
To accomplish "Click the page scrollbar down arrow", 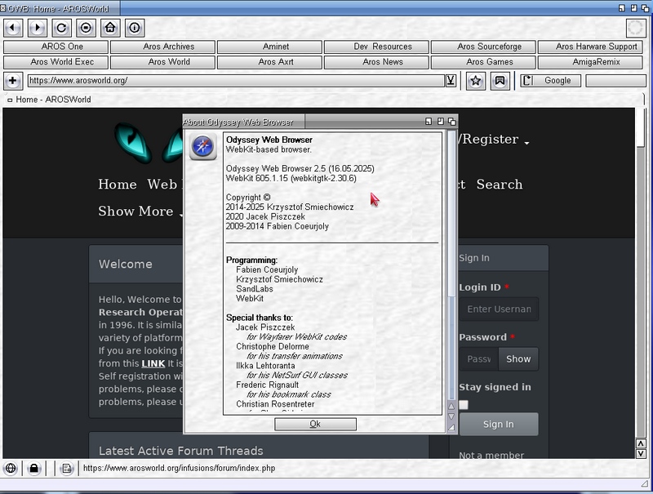I will [641, 454].
